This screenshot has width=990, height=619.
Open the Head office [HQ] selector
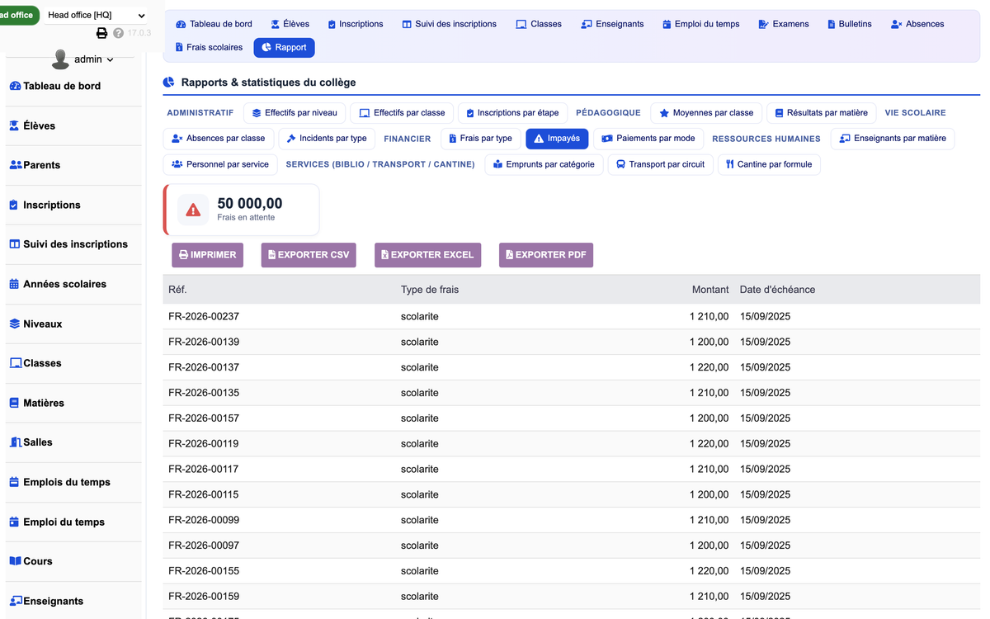pyautogui.click(x=95, y=15)
